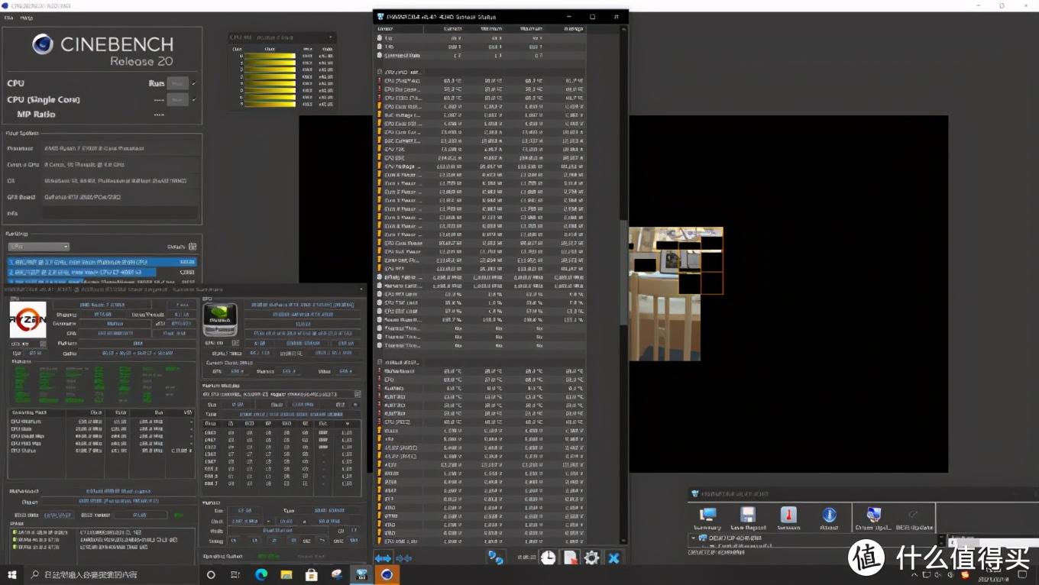Open the dropdown arrow in the CPU usage window

coord(331,37)
